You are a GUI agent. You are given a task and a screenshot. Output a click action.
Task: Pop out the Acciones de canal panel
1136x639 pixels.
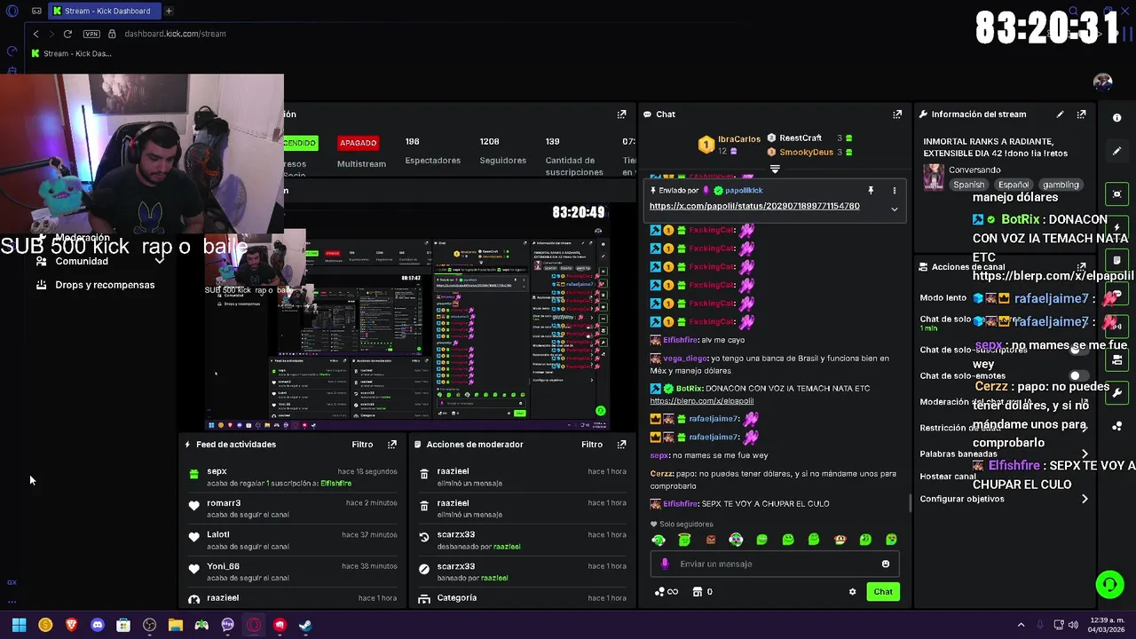tap(1081, 266)
